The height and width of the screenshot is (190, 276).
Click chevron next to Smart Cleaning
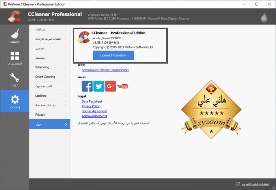65,77
